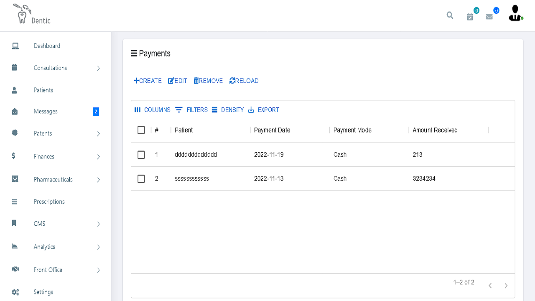This screenshot has width=535, height=301.
Task: Open the Patients menu item
Action: tap(43, 90)
